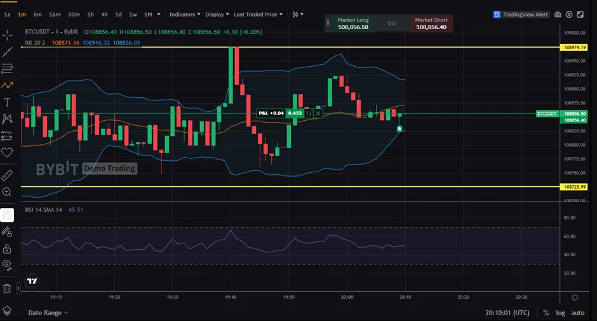Switch to the 5m timeframe

coord(37,15)
